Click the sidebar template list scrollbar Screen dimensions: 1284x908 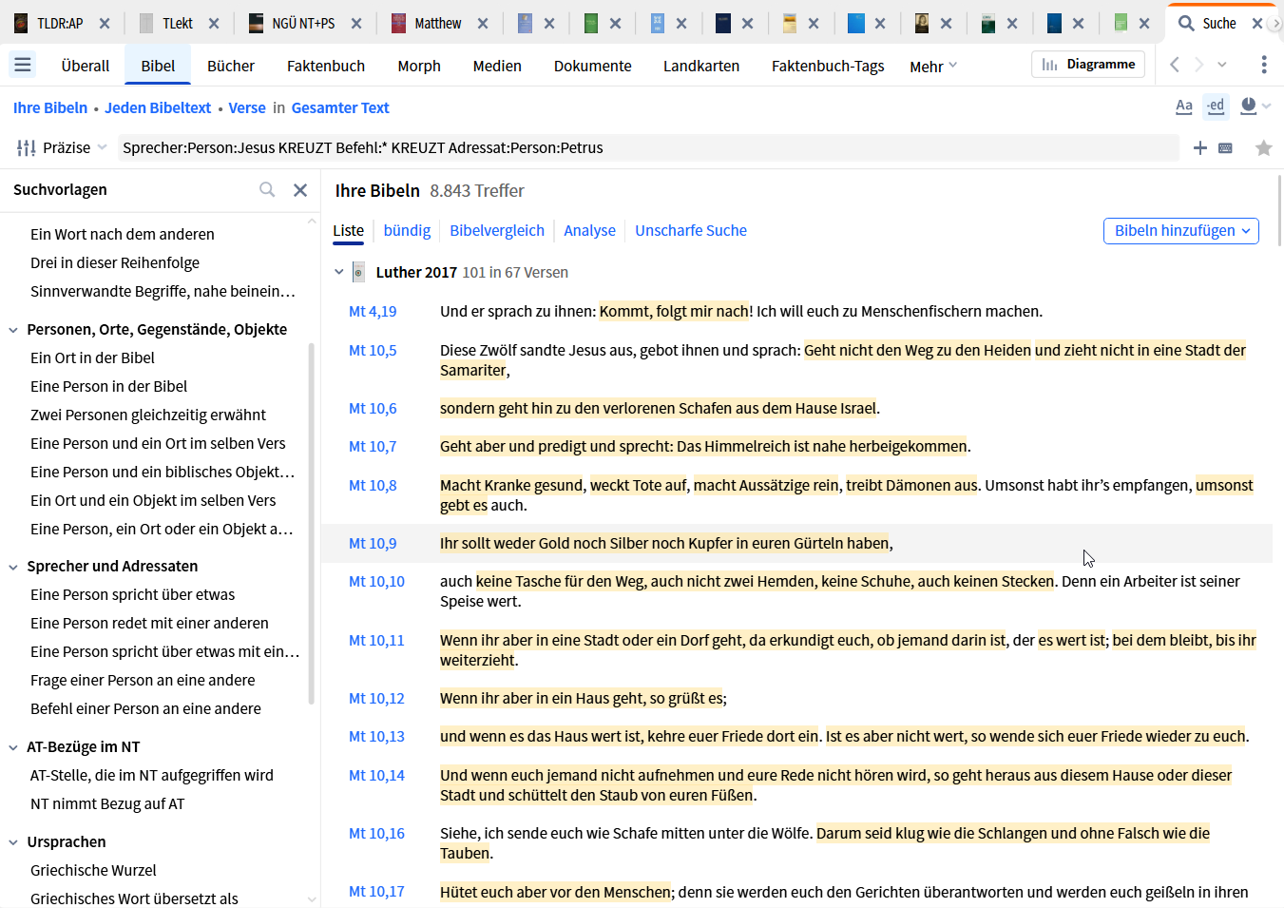[311, 523]
